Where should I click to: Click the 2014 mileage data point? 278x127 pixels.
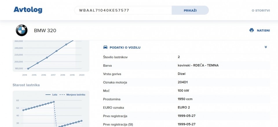click(x=28, y=68)
